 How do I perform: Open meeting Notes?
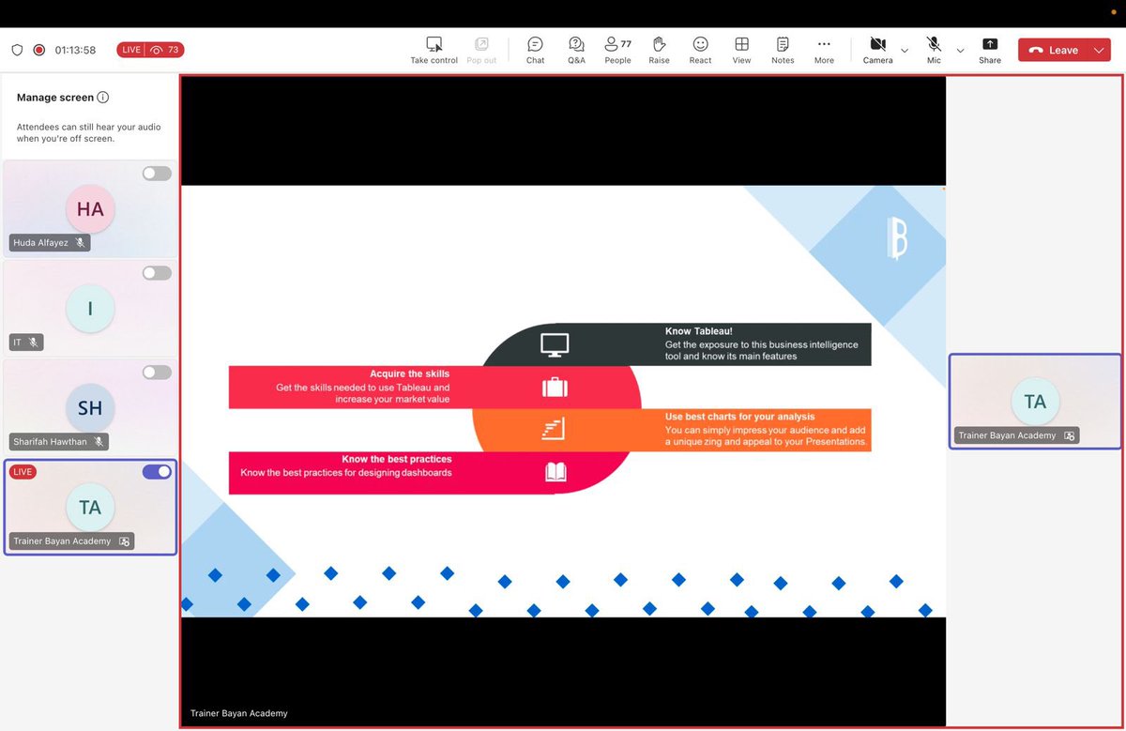point(783,51)
